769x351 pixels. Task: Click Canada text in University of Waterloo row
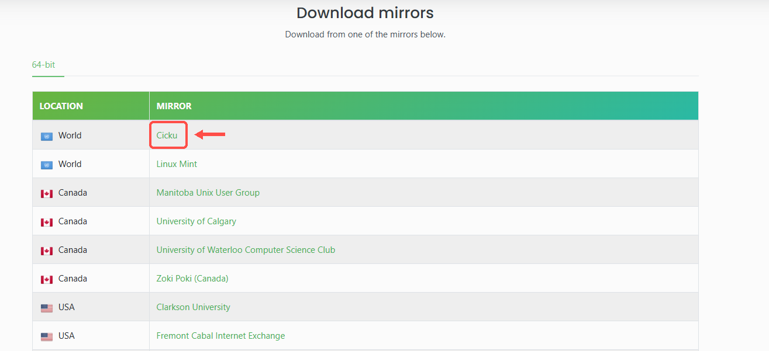coord(73,250)
